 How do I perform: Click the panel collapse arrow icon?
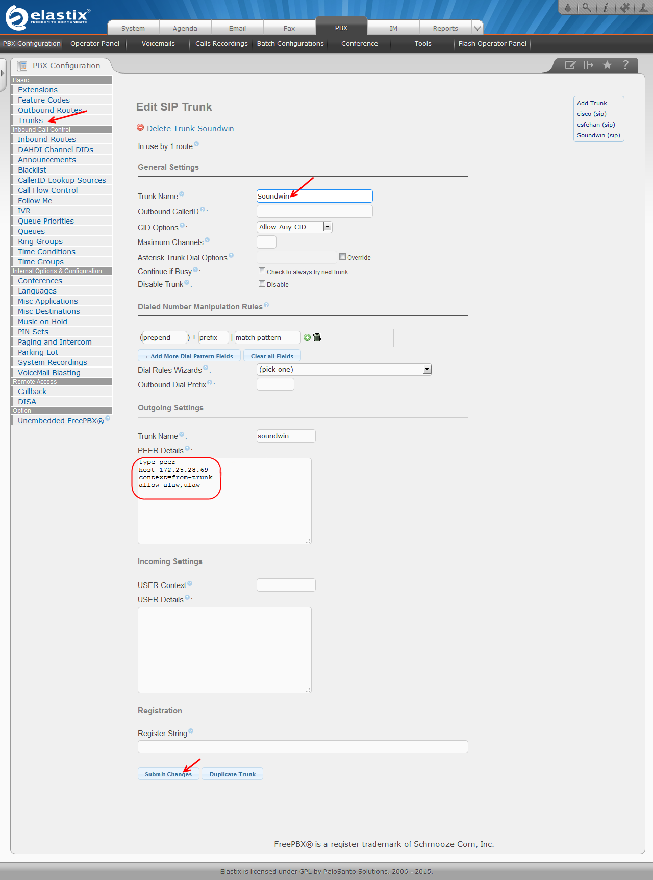pyautogui.click(x=589, y=65)
